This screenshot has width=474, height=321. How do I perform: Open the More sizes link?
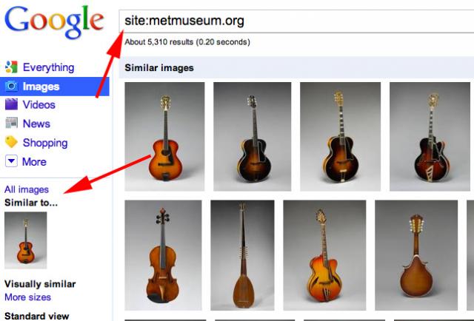pos(27,297)
